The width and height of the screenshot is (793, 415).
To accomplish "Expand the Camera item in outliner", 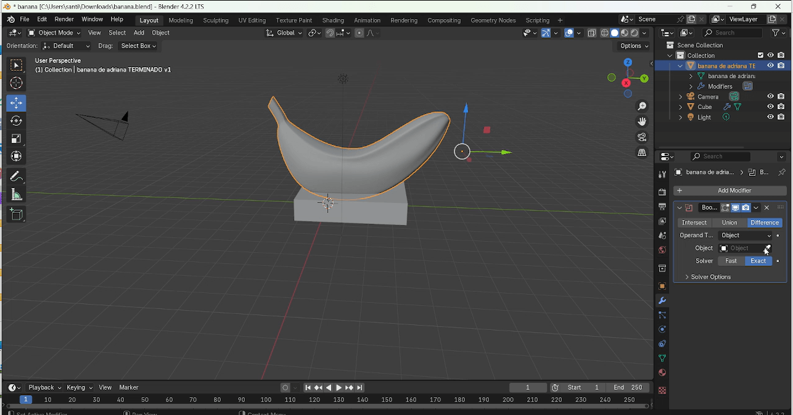I will [681, 97].
